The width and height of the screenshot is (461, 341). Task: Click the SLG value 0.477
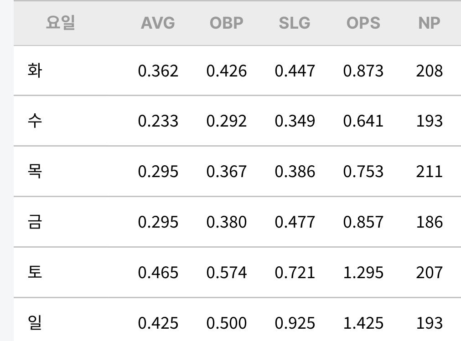[x=295, y=222]
